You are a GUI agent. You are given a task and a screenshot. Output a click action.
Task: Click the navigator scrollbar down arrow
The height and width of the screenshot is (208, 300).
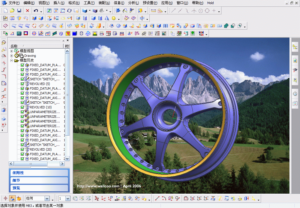(67, 158)
